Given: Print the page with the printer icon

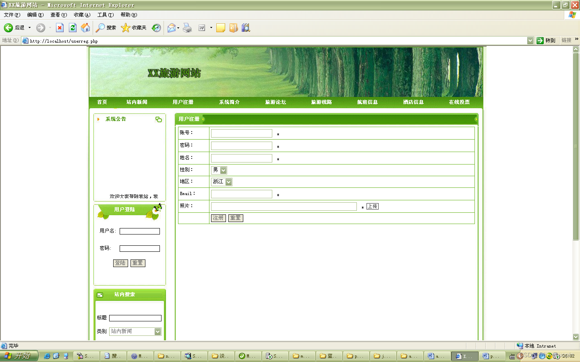Looking at the screenshot, I should [x=187, y=28].
